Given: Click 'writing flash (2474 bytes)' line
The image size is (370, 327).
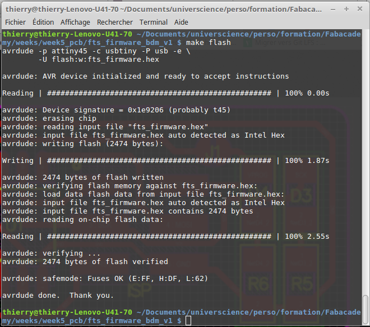Looking at the screenshot, I should coord(82,144).
